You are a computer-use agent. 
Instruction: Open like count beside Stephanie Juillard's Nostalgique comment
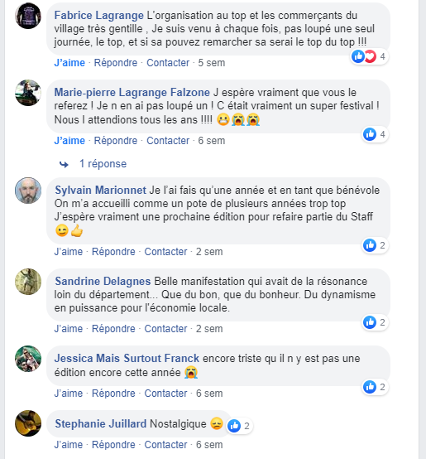click(240, 426)
